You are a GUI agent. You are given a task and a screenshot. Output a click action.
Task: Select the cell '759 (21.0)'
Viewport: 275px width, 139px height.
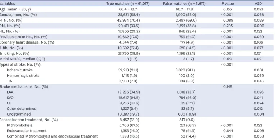point(187,37)
